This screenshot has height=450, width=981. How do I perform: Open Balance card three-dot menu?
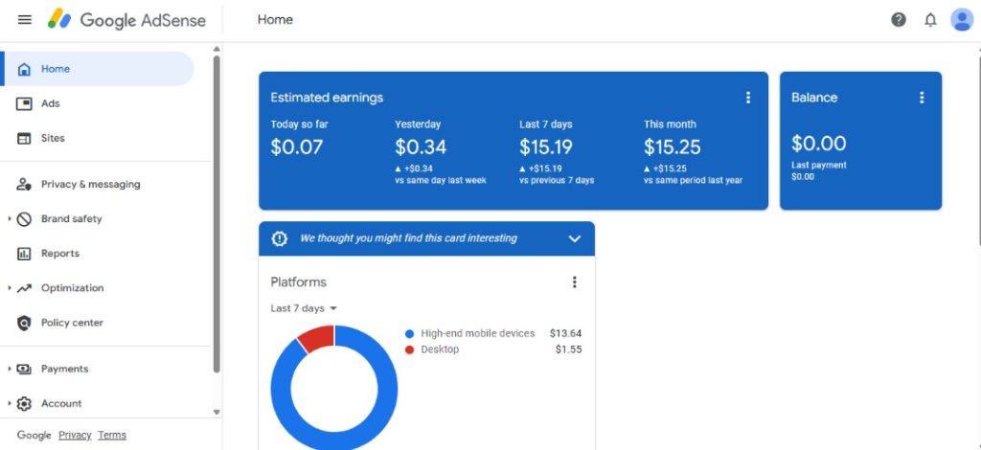[x=922, y=98]
